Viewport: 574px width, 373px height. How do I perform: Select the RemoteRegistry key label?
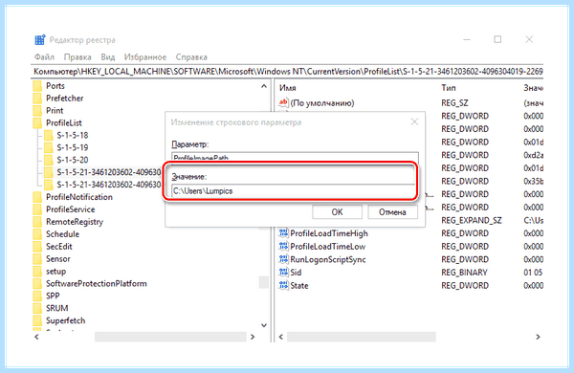pos(75,222)
